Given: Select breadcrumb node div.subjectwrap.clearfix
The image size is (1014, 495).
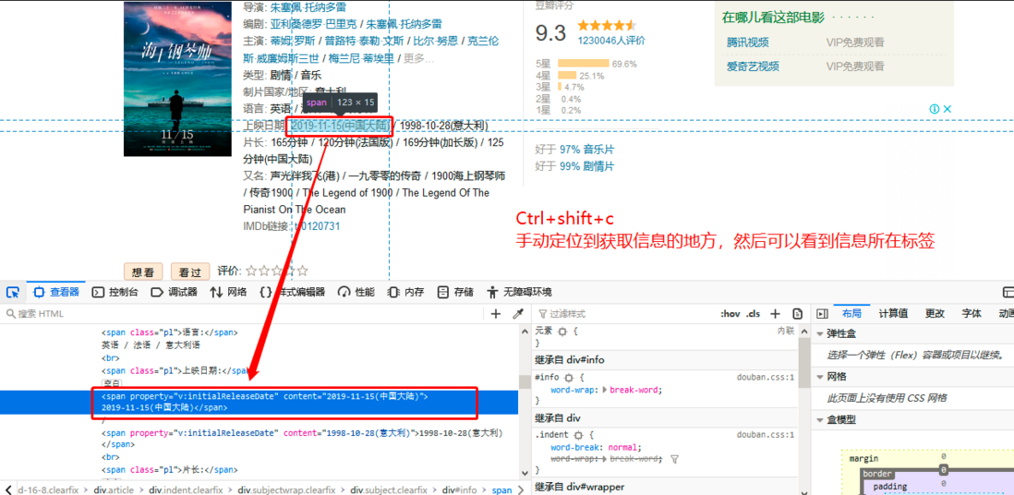Looking at the screenshot, I should coord(285,489).
